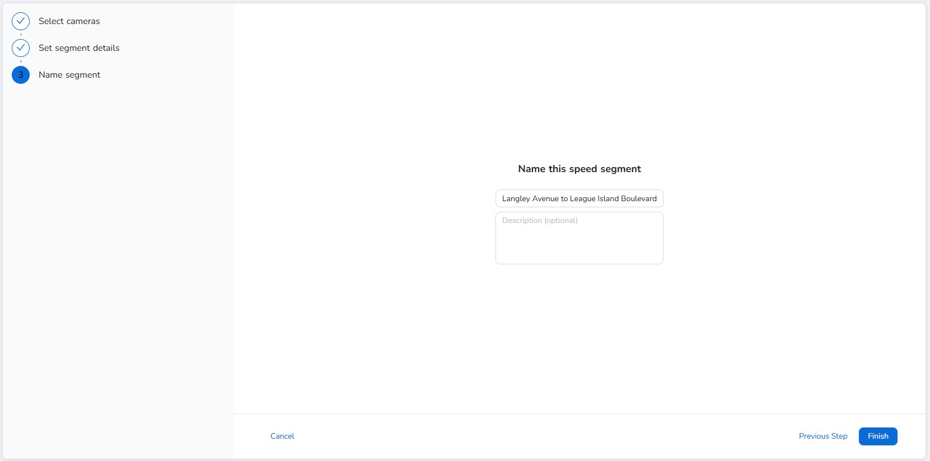Place cursor on 'Boulevard' in name field

(638, 198)
